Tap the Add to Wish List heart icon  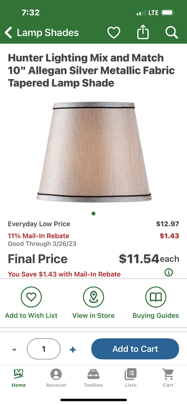pos(31,297)
